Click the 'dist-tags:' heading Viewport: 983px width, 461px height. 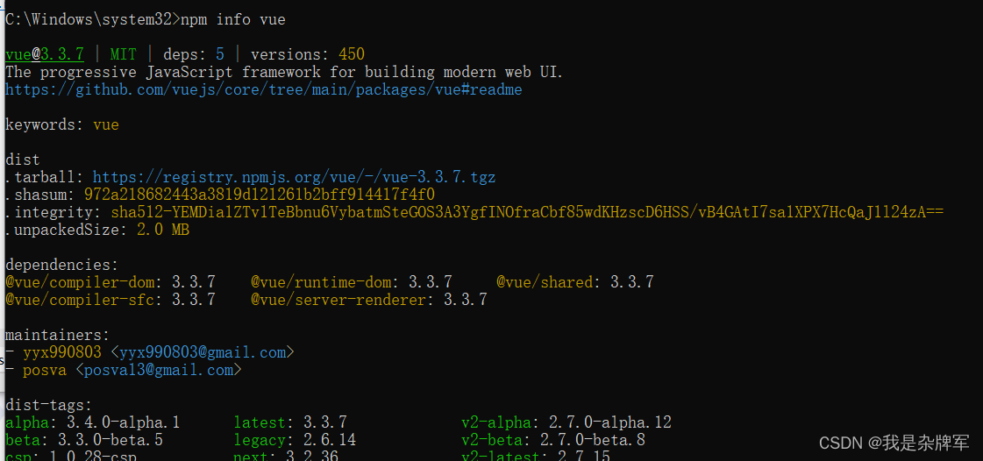tap(49, 405)
